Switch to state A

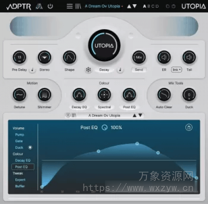(144, 6)
